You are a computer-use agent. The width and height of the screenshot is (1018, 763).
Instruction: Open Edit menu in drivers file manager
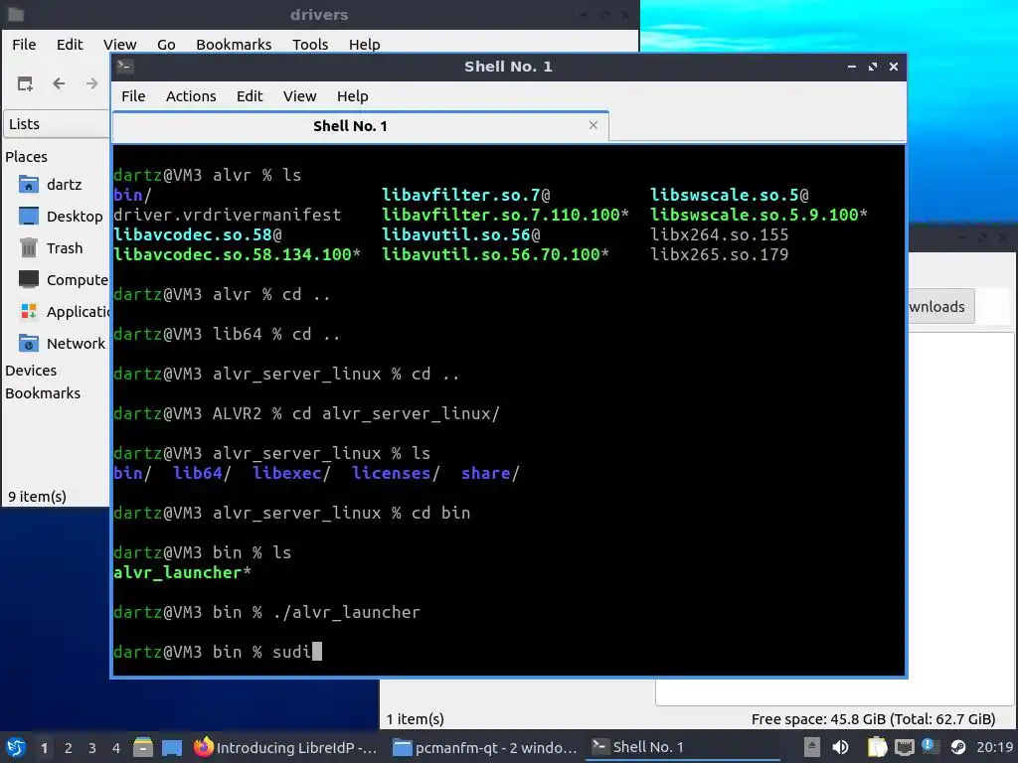coord(70,44)
